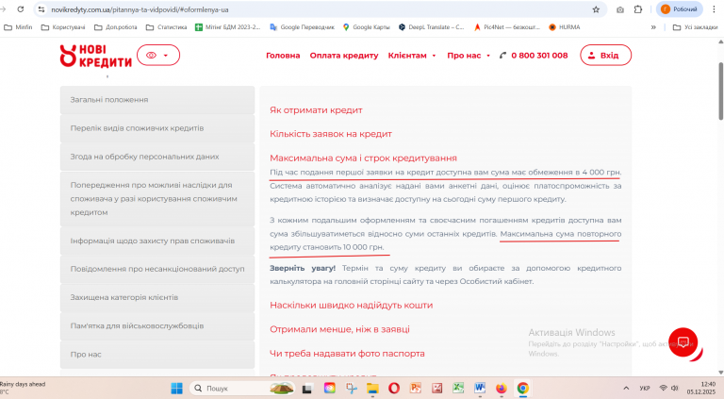Screen dimensions: 724x399
Task: Click the scrollbar down arrow
Action: click(721, 373)
